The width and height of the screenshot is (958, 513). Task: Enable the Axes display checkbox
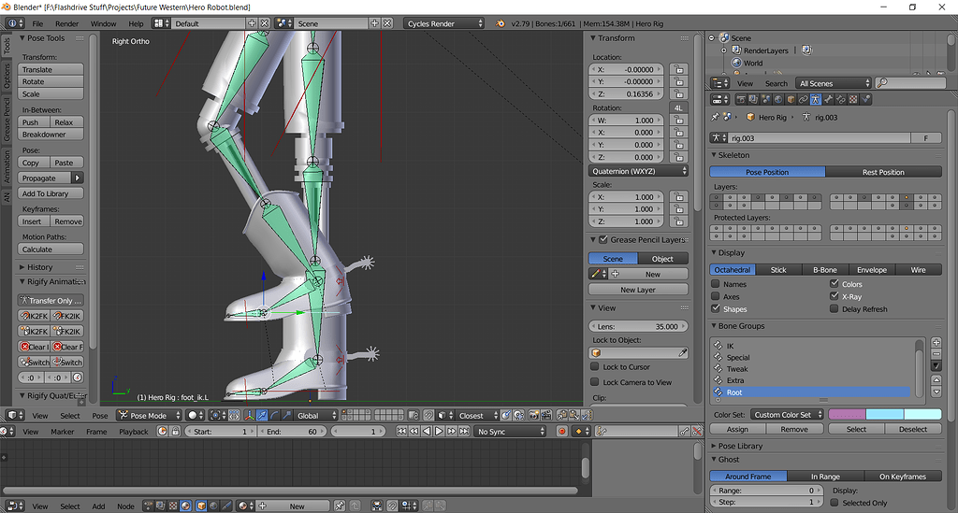pyautogui.click(x=716, y=296)
